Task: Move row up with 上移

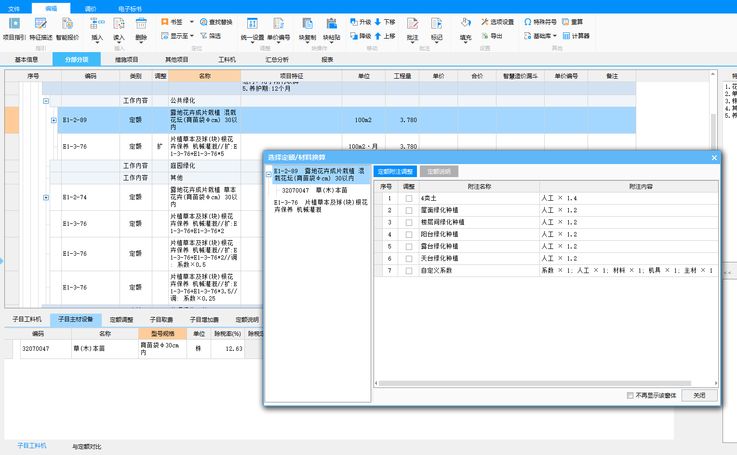Action: (385, 36)
